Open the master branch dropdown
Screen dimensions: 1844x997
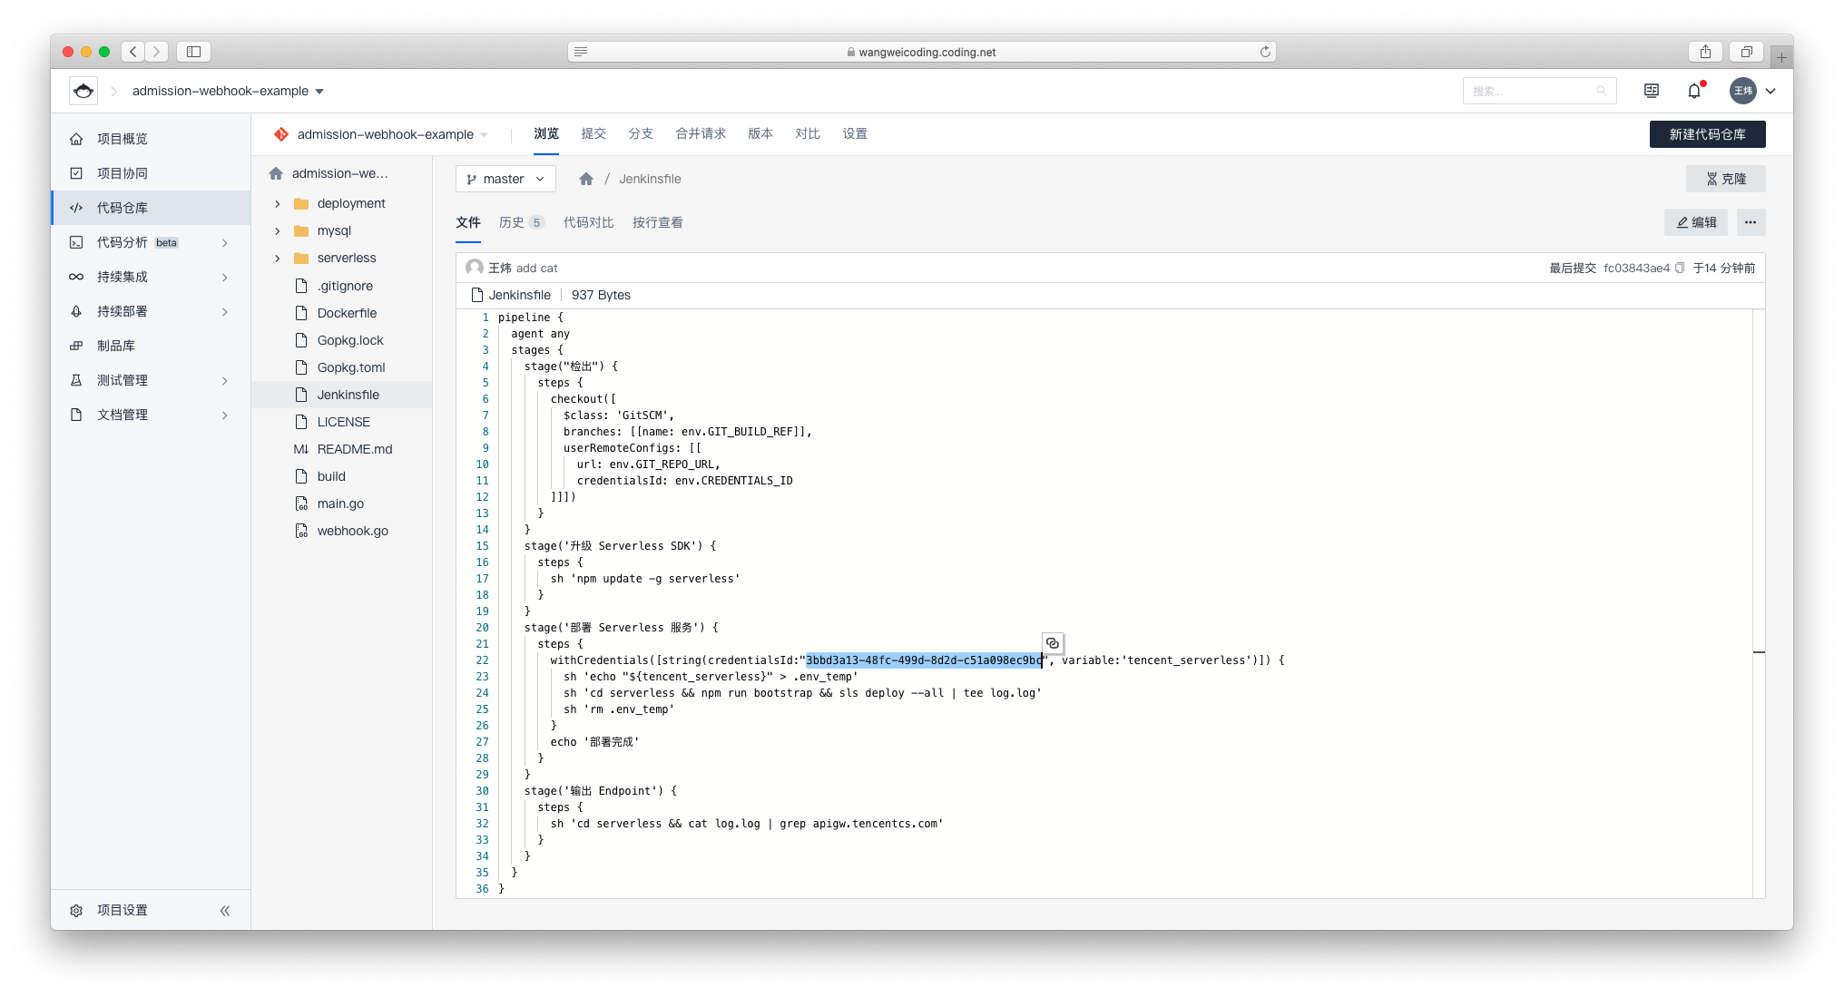tap(505, 179)
